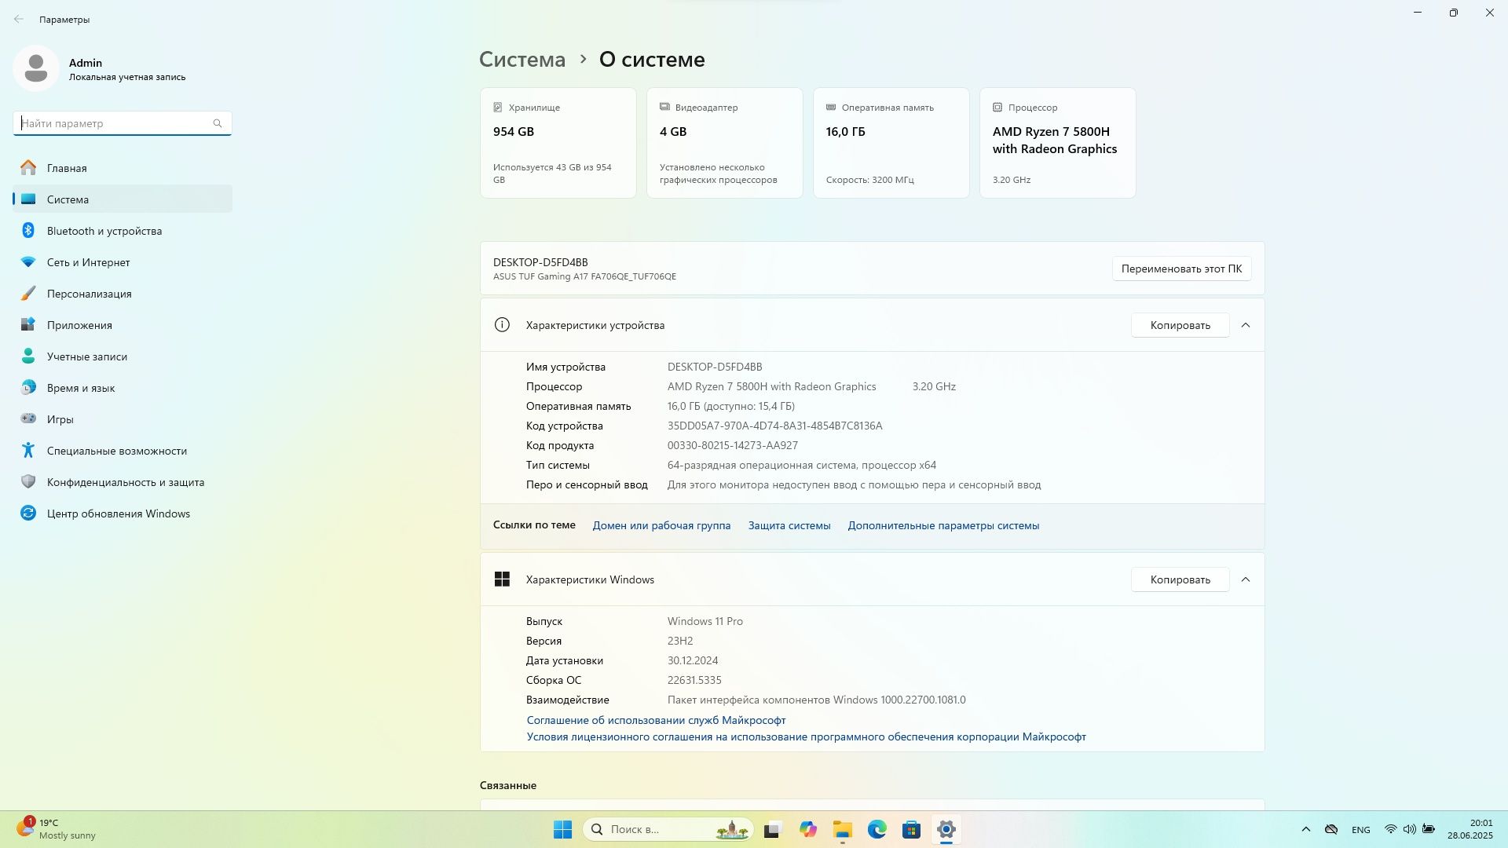This screenshot has height=848, width=1508.
Task: Open Microsoft Store from the taskbar
Action: pos(911,829)
